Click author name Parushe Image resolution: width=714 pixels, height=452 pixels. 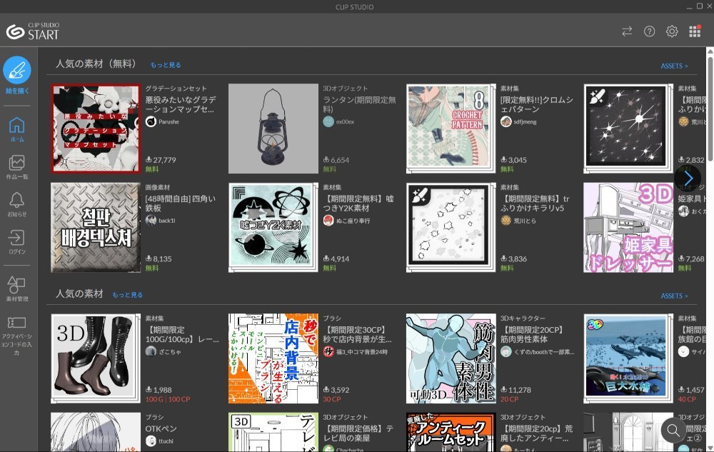tap(169, 122)
